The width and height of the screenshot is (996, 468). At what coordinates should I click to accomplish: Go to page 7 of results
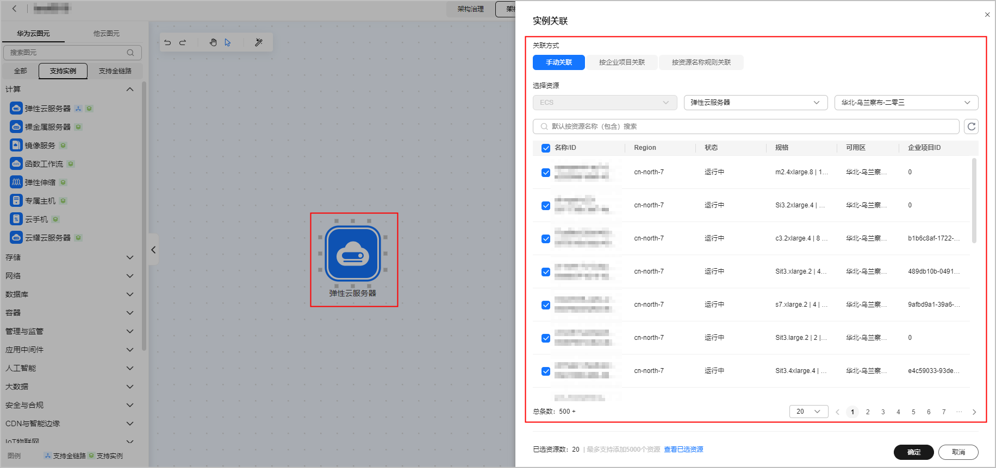pos(944,412)
